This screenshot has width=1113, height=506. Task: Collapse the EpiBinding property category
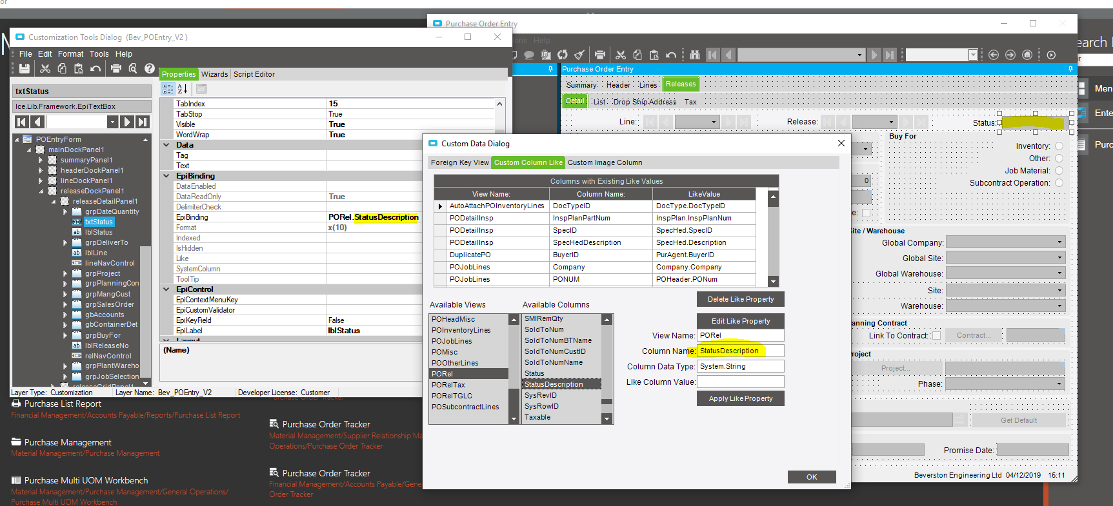point(166,176)
